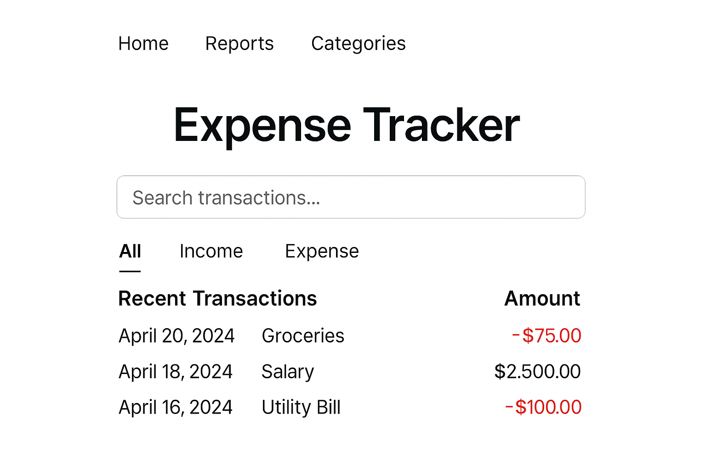The height and width of the screenshot is (470, 706).
Task: Click the Groceries transaction label
Action: 302,336
